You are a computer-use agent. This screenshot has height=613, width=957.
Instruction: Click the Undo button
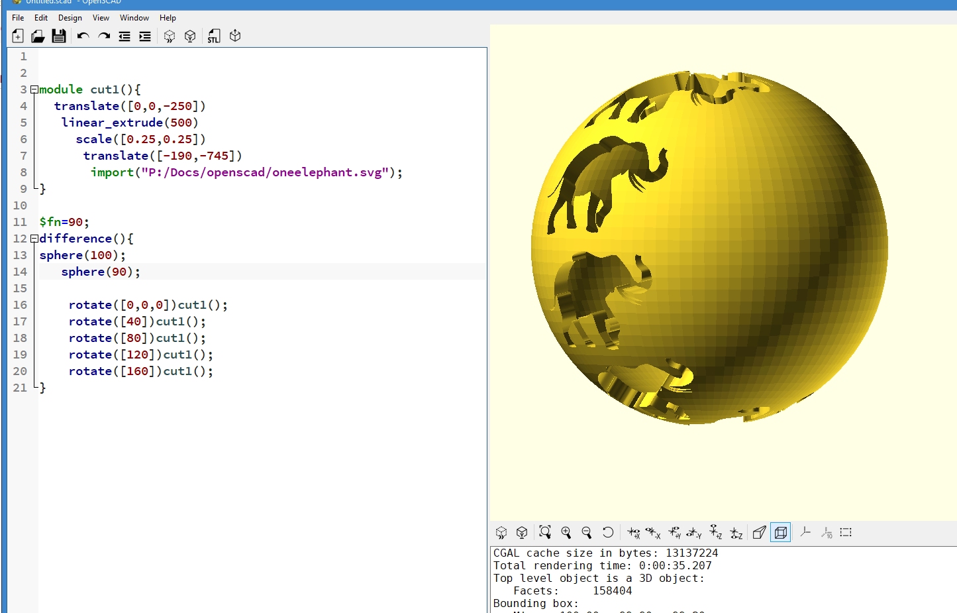(x=83, y=36)
